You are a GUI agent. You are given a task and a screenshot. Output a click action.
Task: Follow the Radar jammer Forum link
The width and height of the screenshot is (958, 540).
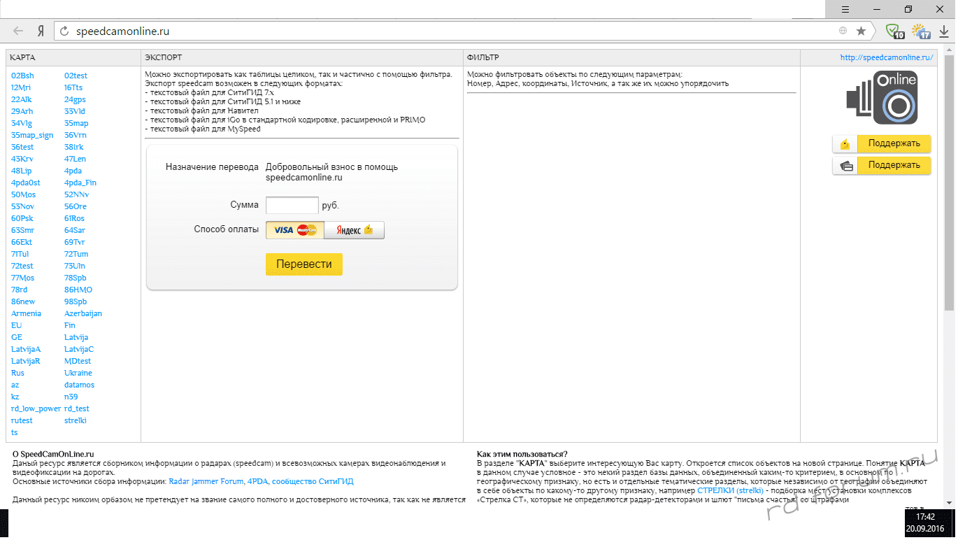coord(206,481)
